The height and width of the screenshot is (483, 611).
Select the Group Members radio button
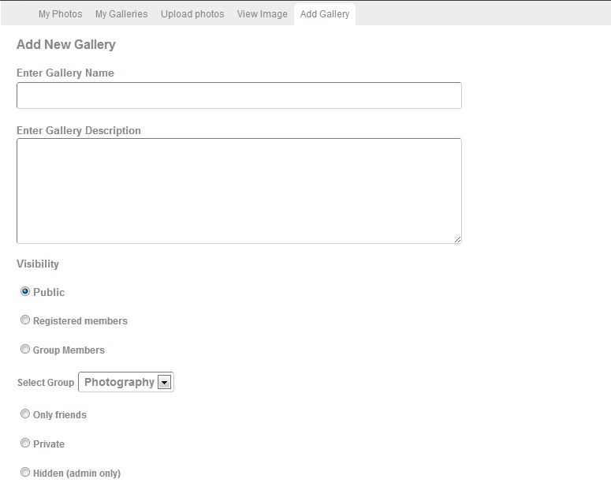click(x=25, y=349)
